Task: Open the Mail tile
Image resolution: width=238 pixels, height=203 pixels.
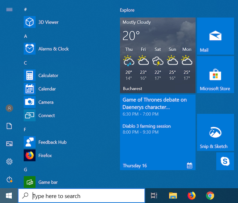Action: click(215, 36)
